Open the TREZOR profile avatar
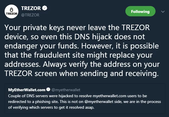This screenshot has width=169, height=117. [11, 11]
